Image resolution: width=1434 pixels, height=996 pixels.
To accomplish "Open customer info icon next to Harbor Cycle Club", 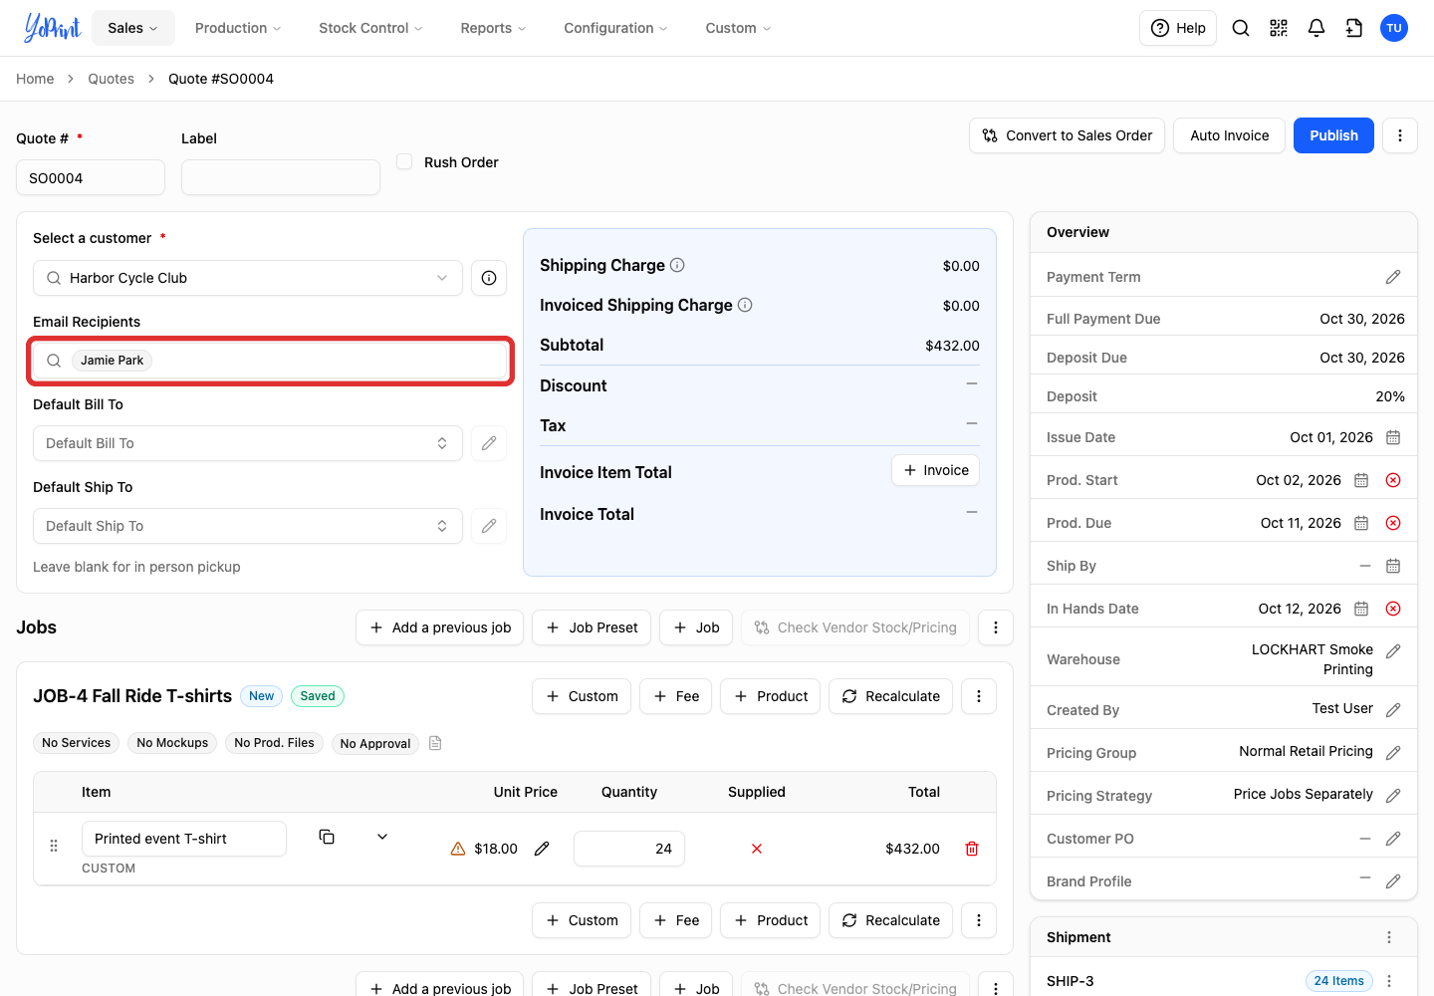I will (x=489, y=278).
